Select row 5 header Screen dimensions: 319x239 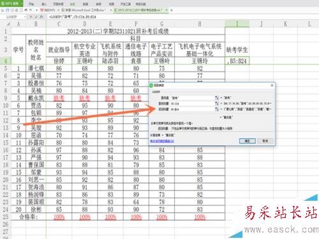[x=5, y=68]
